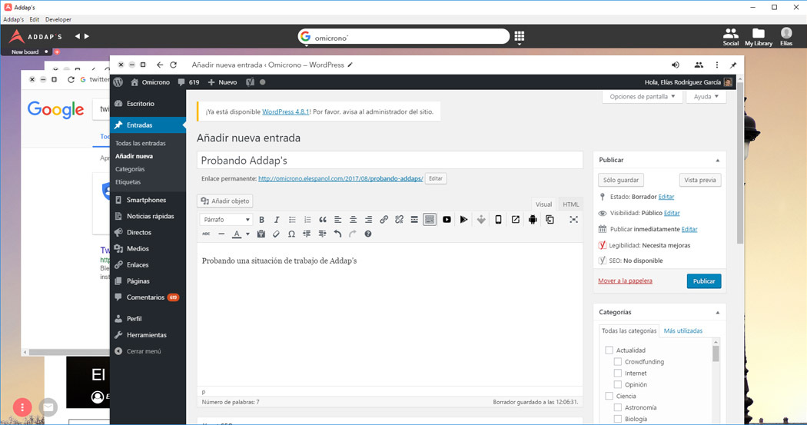Switch to the HTML editor tab

tap(571, 204)
